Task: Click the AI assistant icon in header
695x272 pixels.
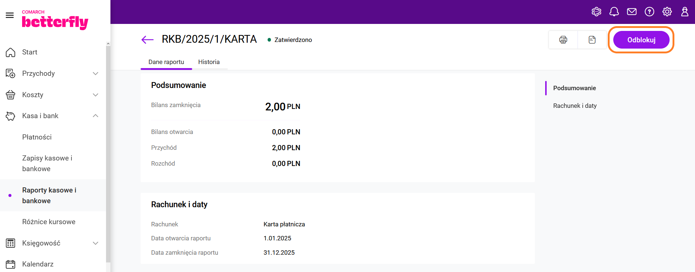Action: [x=596, y=12]
